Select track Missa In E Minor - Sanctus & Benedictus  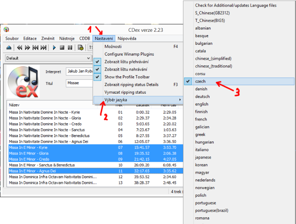[42, 165]
